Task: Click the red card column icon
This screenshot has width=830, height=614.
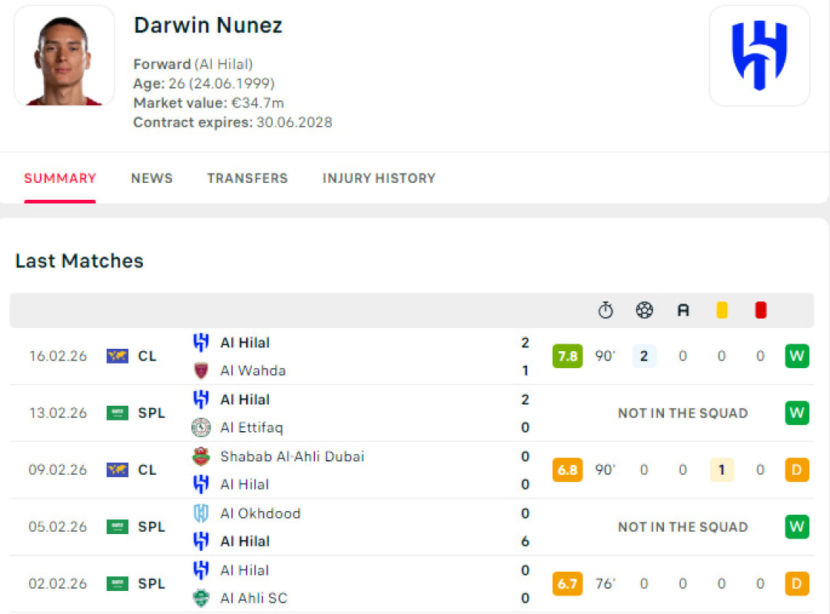Action: click(x=761, y=310)
